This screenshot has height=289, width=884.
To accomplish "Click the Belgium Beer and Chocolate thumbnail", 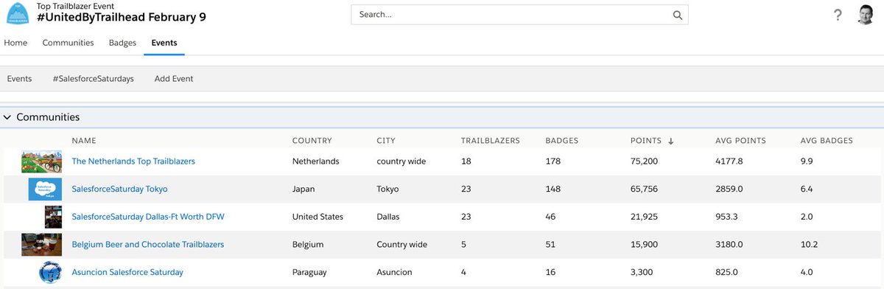I will tap(41, 245).
